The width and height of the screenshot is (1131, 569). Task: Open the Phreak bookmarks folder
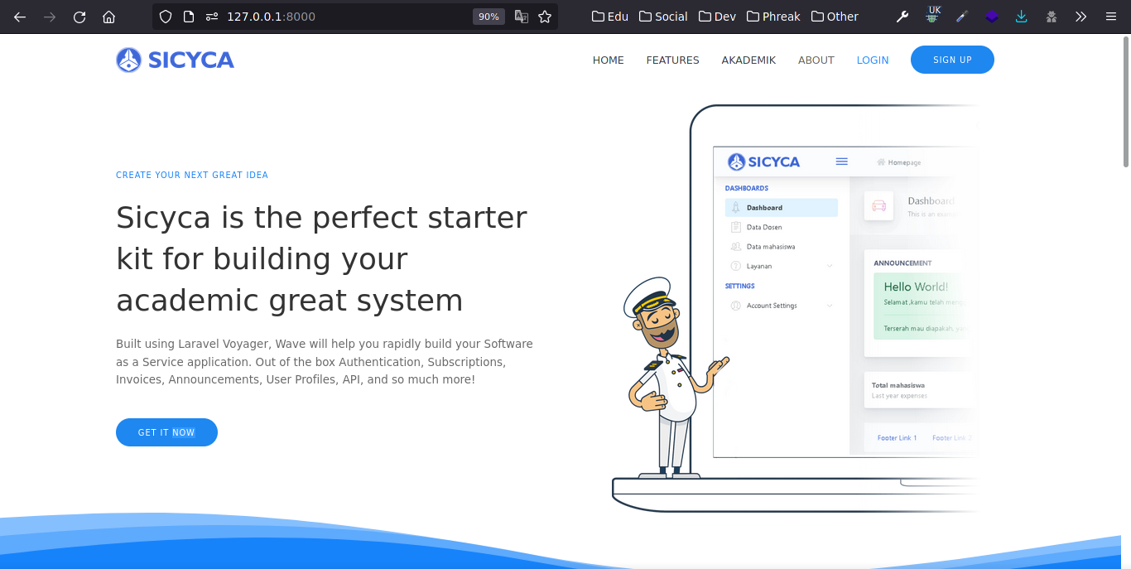pyautogui.click(x=773, y=17)
